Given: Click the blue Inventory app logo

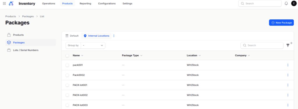Looking at the screenshot, I should pyautogui.click(x=11, y=3).
